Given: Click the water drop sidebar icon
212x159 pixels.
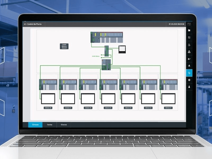Looking at the screenshot, I should tap(189, 45).
